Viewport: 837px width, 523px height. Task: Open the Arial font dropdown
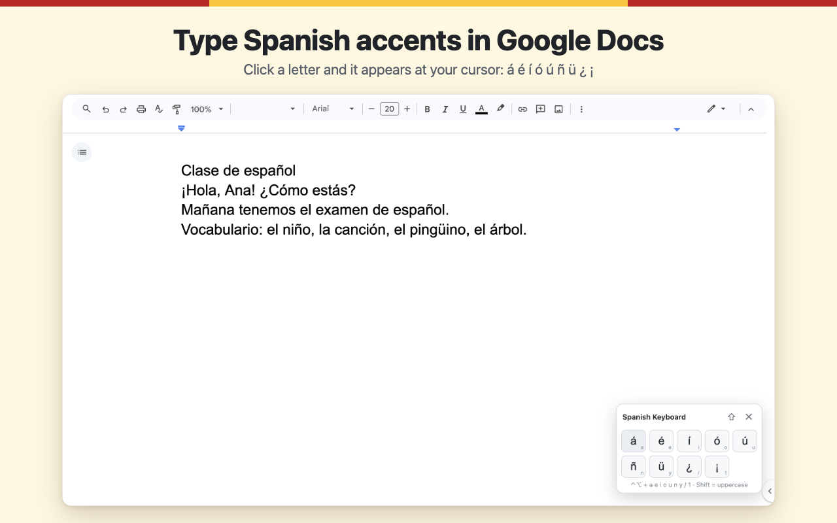(x=333, y=109)
